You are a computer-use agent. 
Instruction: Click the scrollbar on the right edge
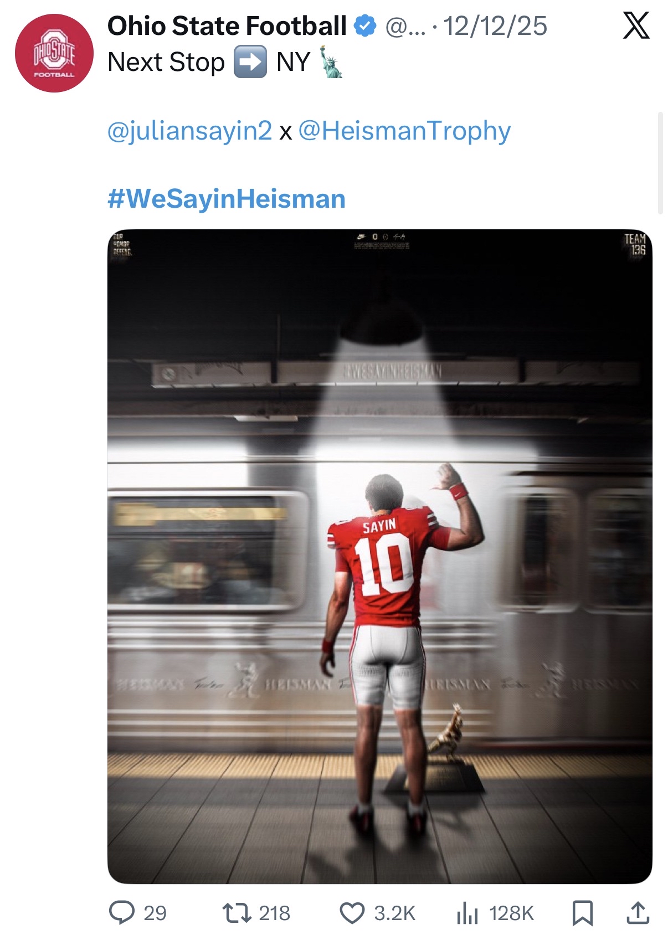click(x=660, y=163)
